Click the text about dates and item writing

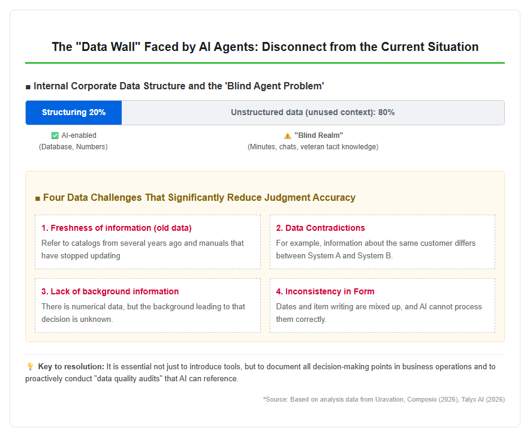click(379, 313)
